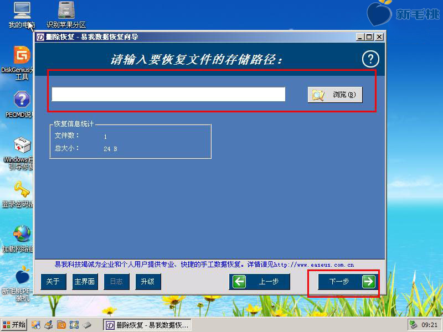Click the first quick launch icon next to 开始

click(x=35, y=325)
